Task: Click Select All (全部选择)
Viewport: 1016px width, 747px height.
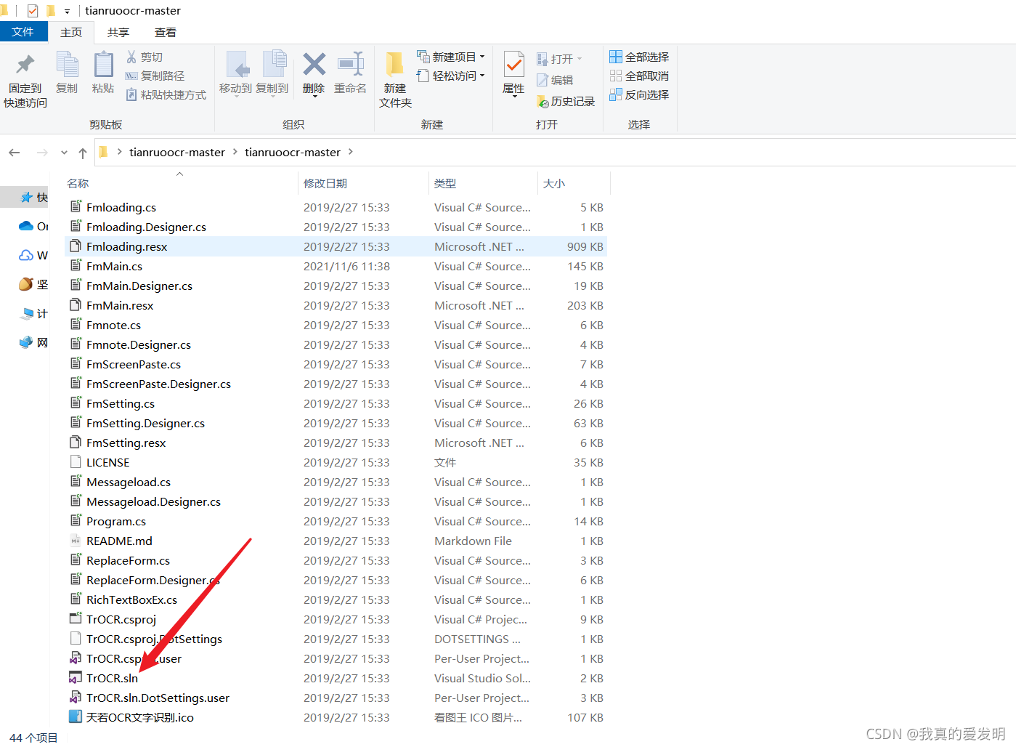Action: [639, 57]
